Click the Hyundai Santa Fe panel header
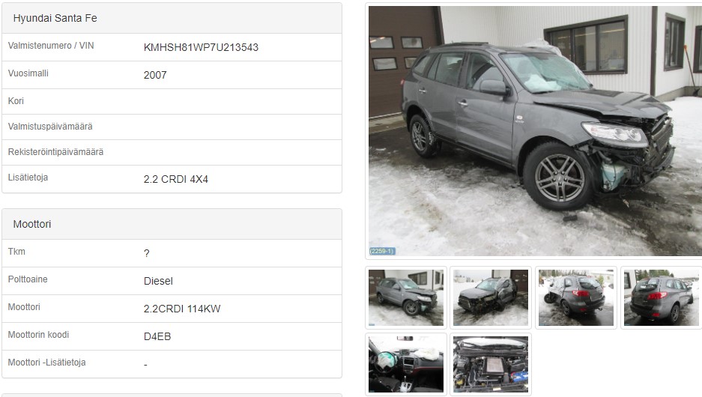The image size is (702, 397). click(172, 18)
